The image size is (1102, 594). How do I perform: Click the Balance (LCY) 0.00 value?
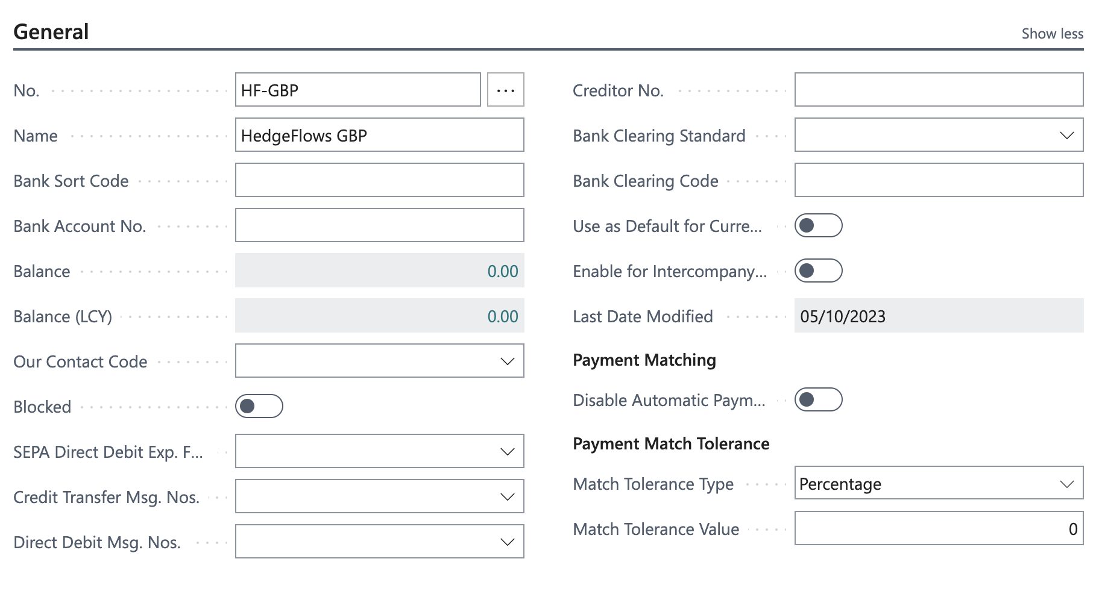[502, 316]
